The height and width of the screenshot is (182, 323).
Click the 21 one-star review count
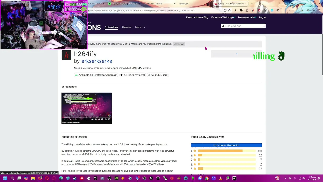tap(260, 169)
